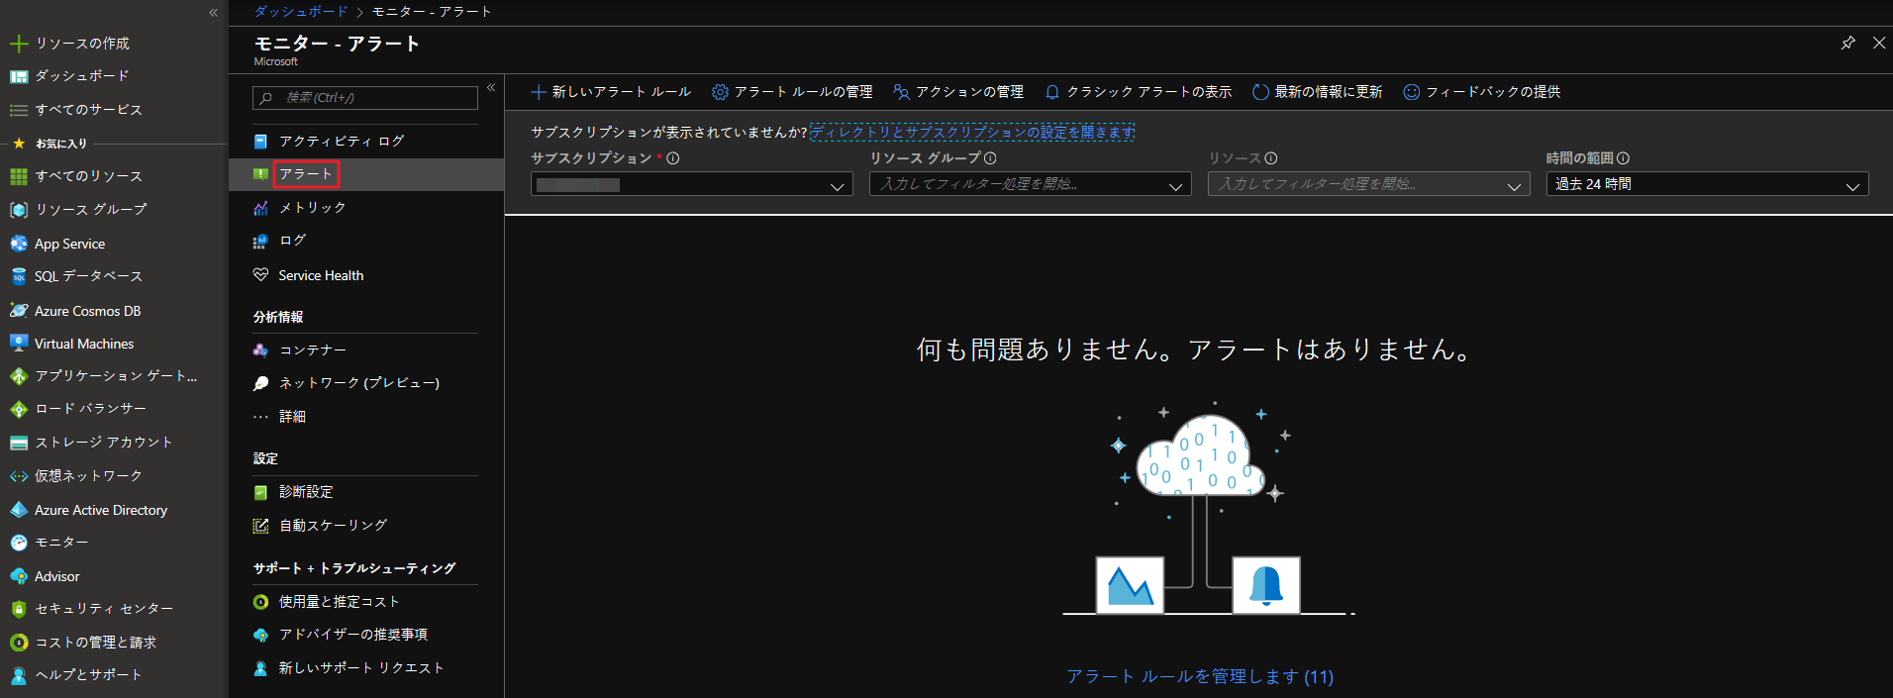
Task: Click the Azure Cosmos DB icon in sidebar
Action: pos(18,311)
